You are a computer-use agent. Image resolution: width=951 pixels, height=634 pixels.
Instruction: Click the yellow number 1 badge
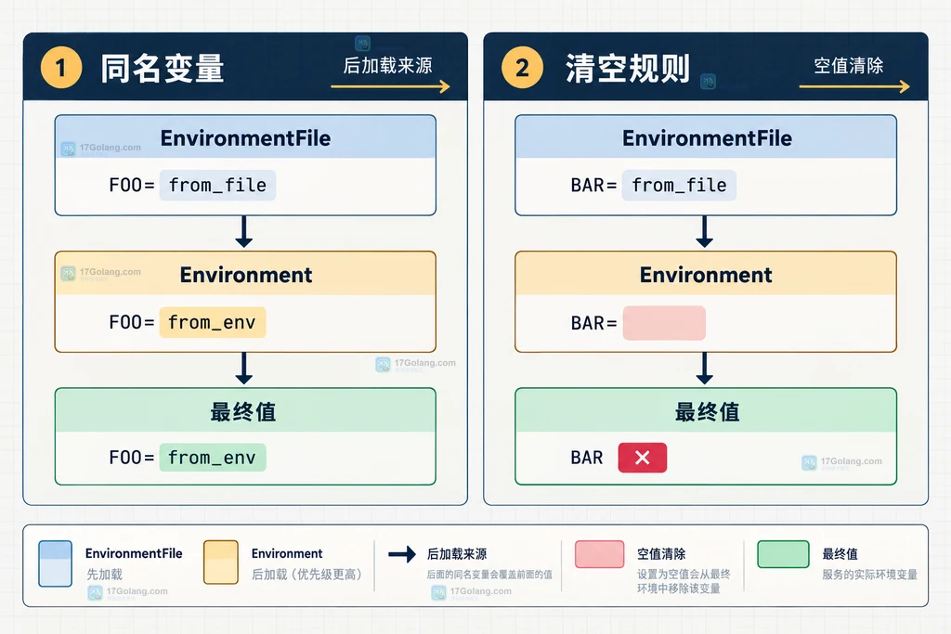point(60,67)
